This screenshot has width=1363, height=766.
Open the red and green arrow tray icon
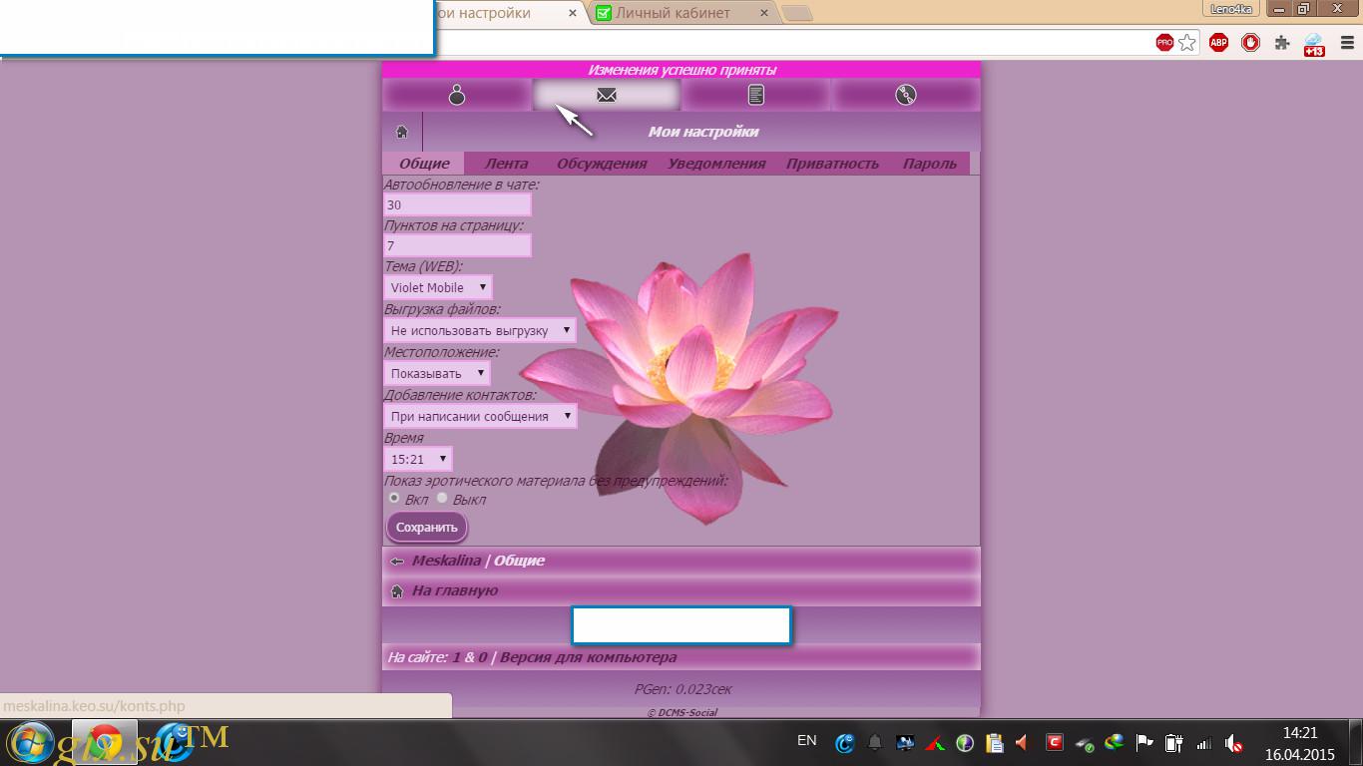click(935, 743)
